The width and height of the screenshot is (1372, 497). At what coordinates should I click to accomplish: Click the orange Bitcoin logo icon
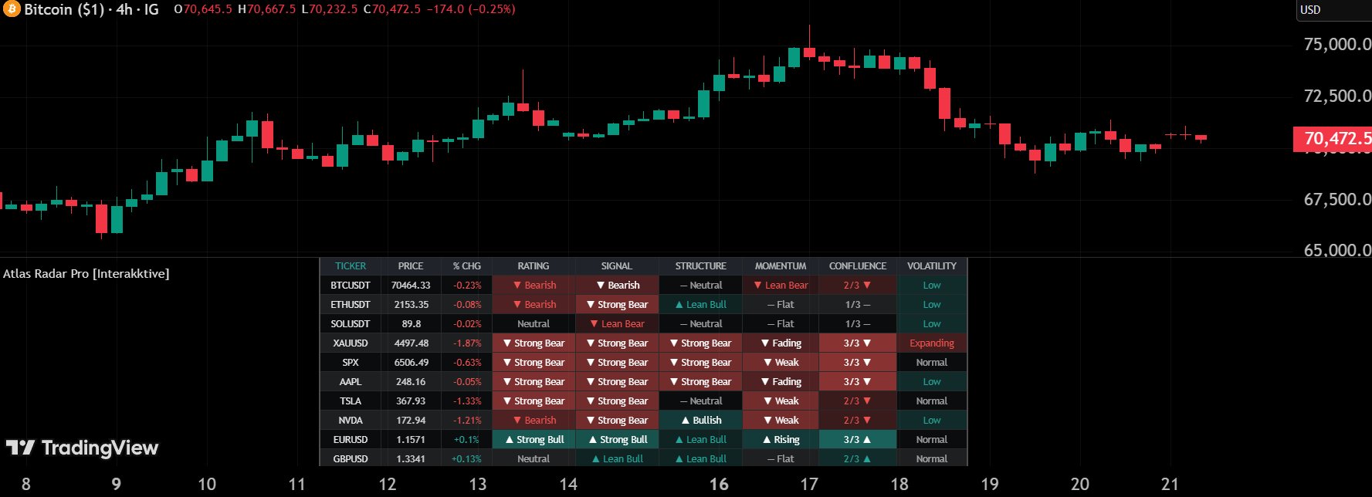point(11,9)
